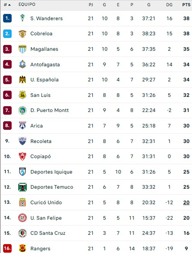Screen dimensions: 192x253
Task: Click the Cobreloa team crest icon
Action: pos(22,33)
